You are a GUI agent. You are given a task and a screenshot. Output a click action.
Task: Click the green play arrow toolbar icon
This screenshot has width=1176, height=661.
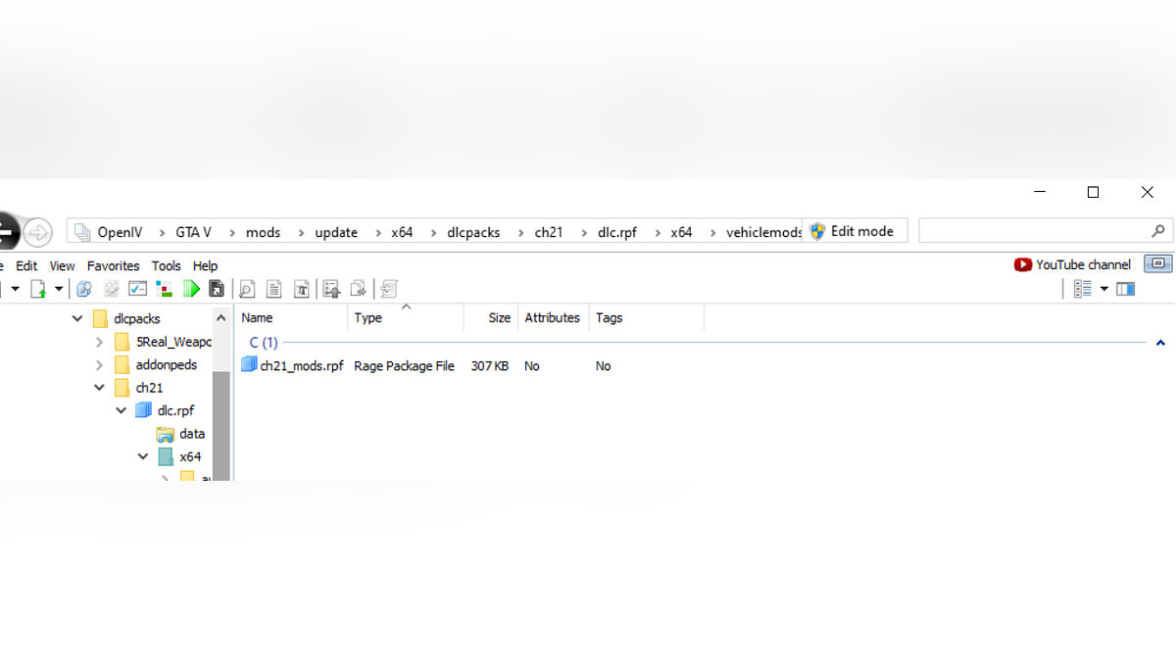pos(192,289)
